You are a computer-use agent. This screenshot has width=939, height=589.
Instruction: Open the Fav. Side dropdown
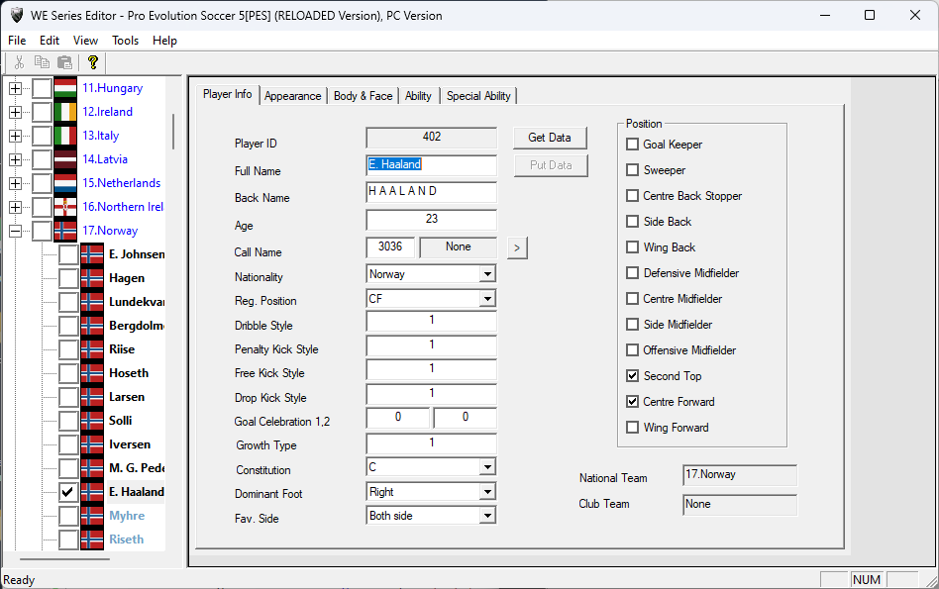(x=487, y=516)
